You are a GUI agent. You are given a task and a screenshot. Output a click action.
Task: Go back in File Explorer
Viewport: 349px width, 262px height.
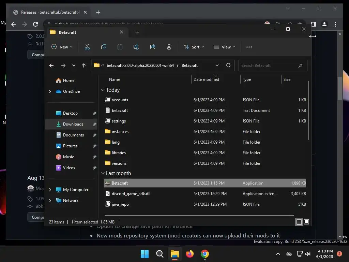click(51, 65)
